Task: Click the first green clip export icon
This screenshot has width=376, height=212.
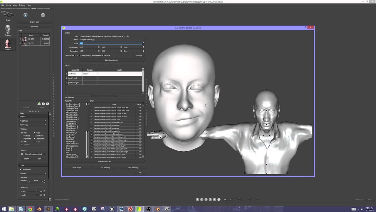Action: (39, 104)
